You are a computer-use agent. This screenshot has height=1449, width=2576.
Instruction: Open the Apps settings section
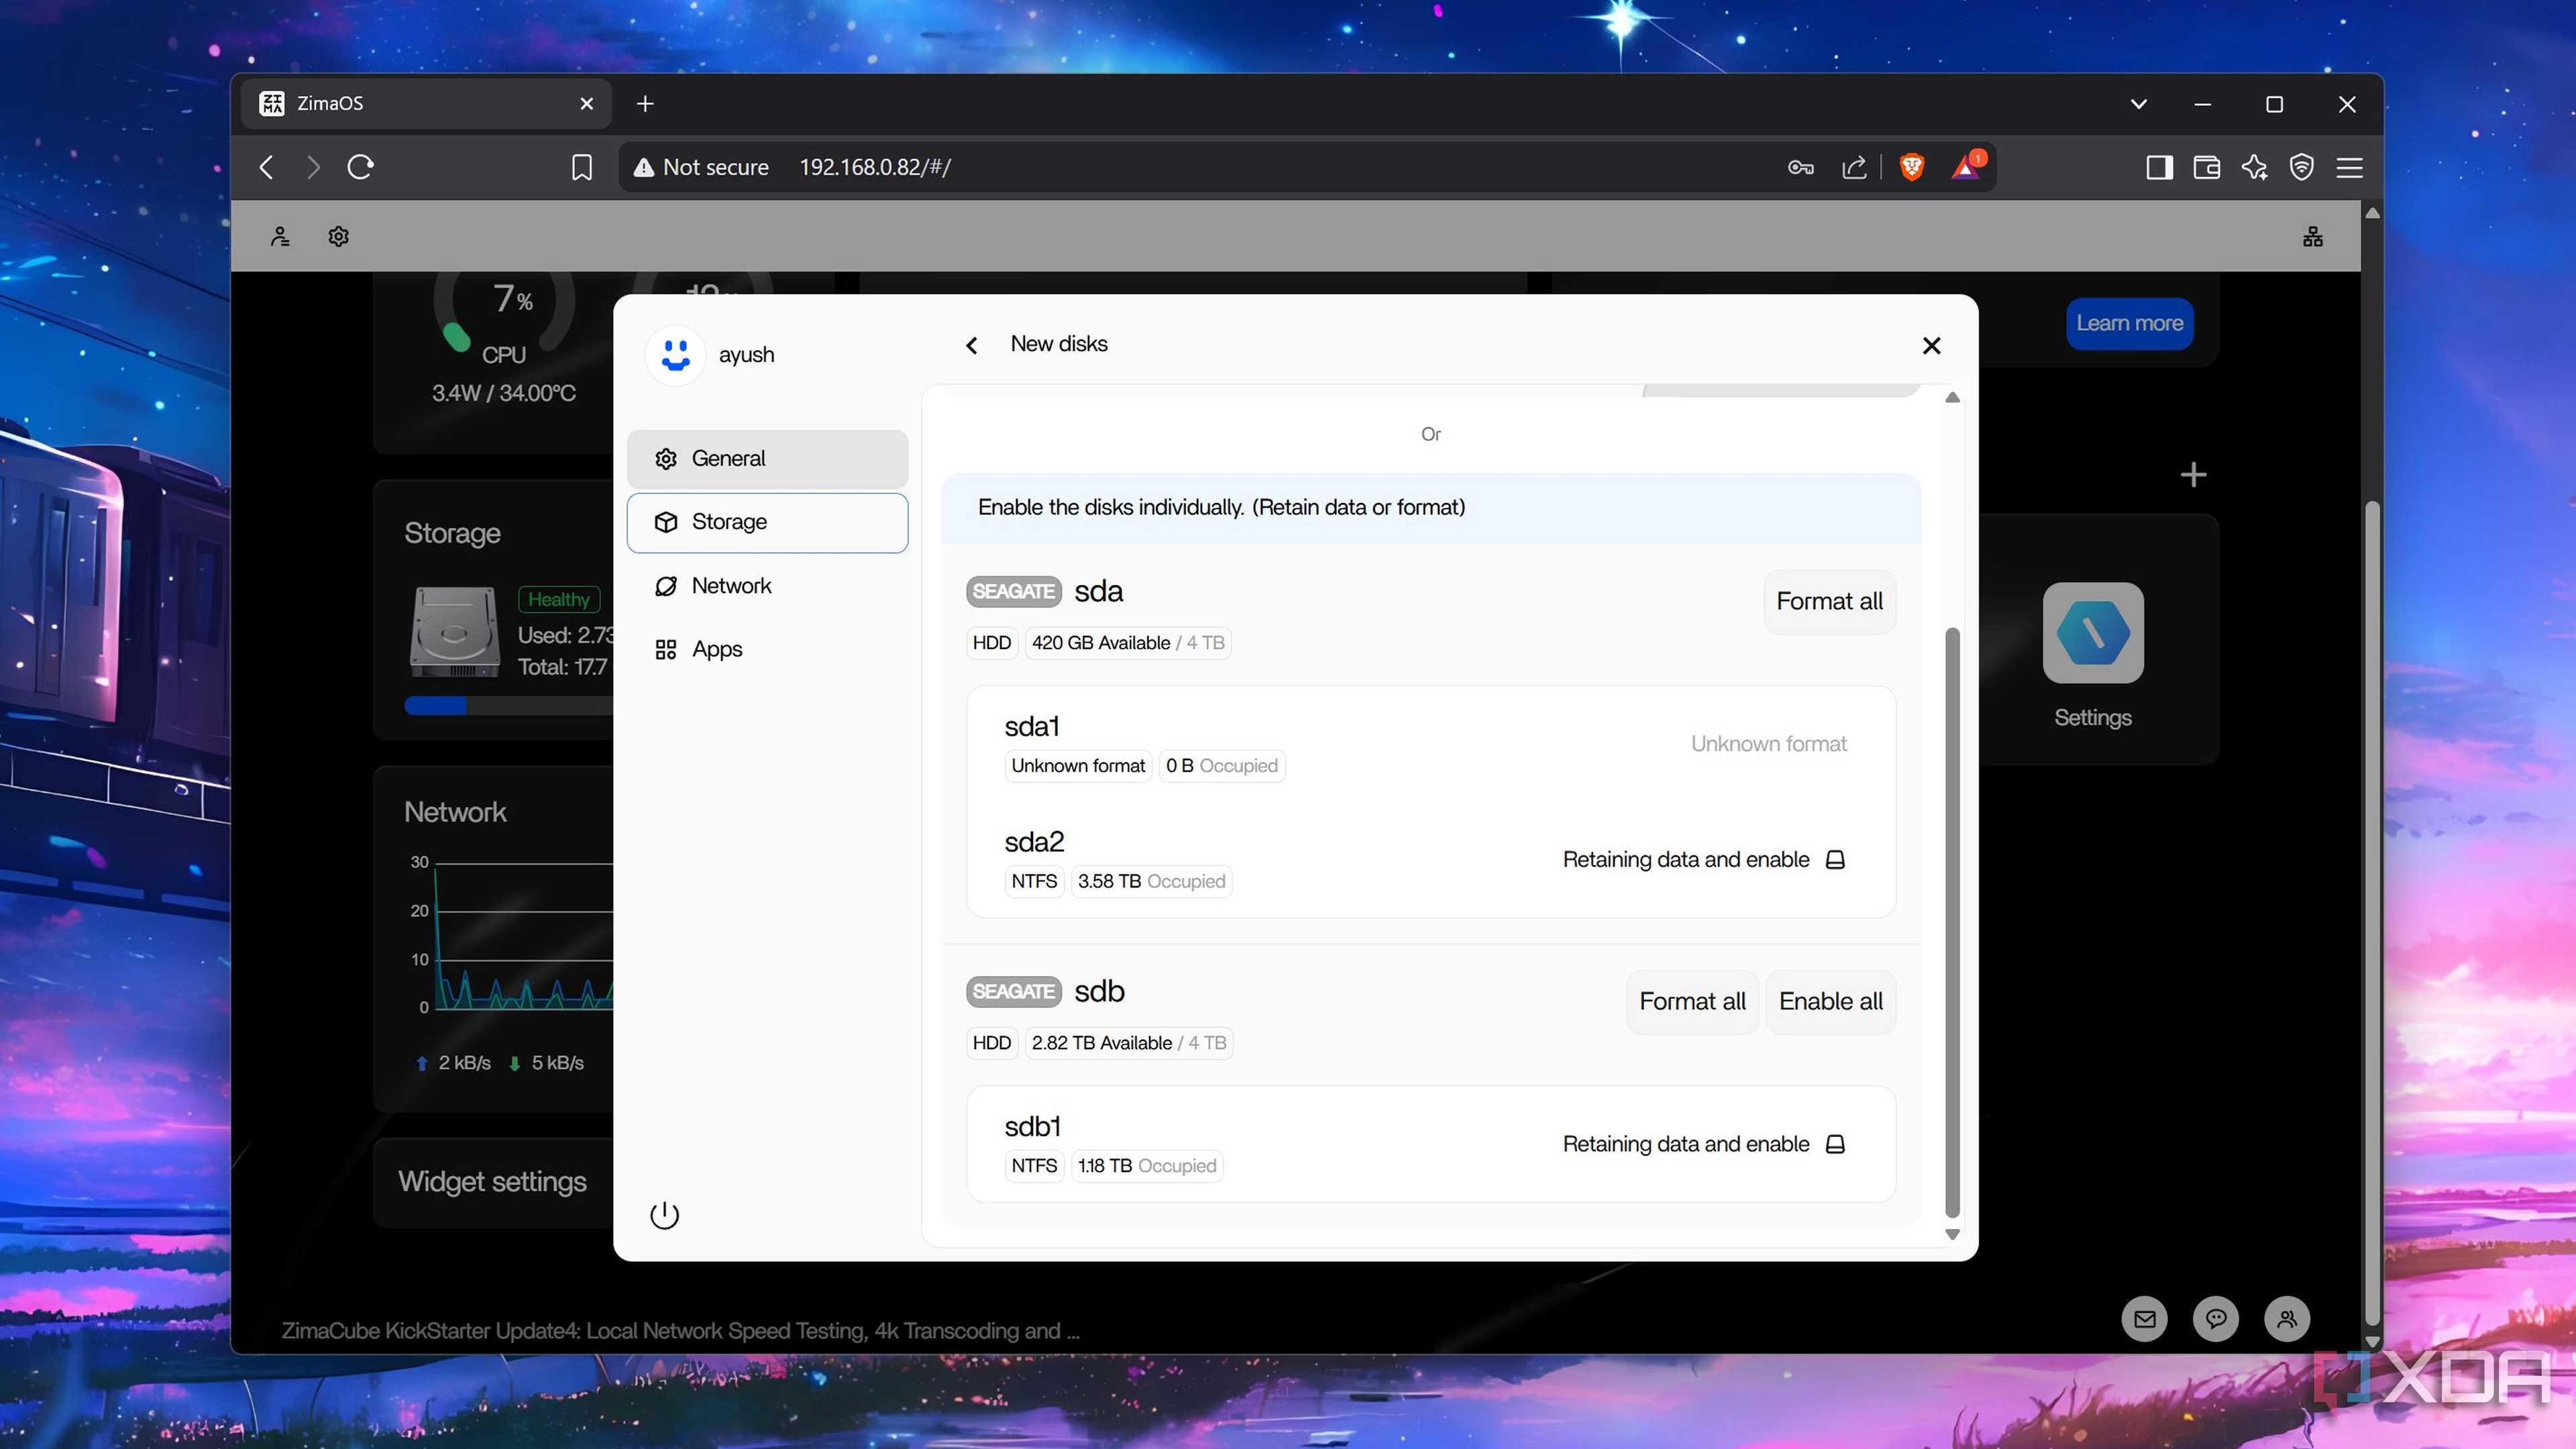point(767,649)
